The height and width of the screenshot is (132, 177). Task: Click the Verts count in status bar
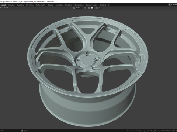point(152,131)
